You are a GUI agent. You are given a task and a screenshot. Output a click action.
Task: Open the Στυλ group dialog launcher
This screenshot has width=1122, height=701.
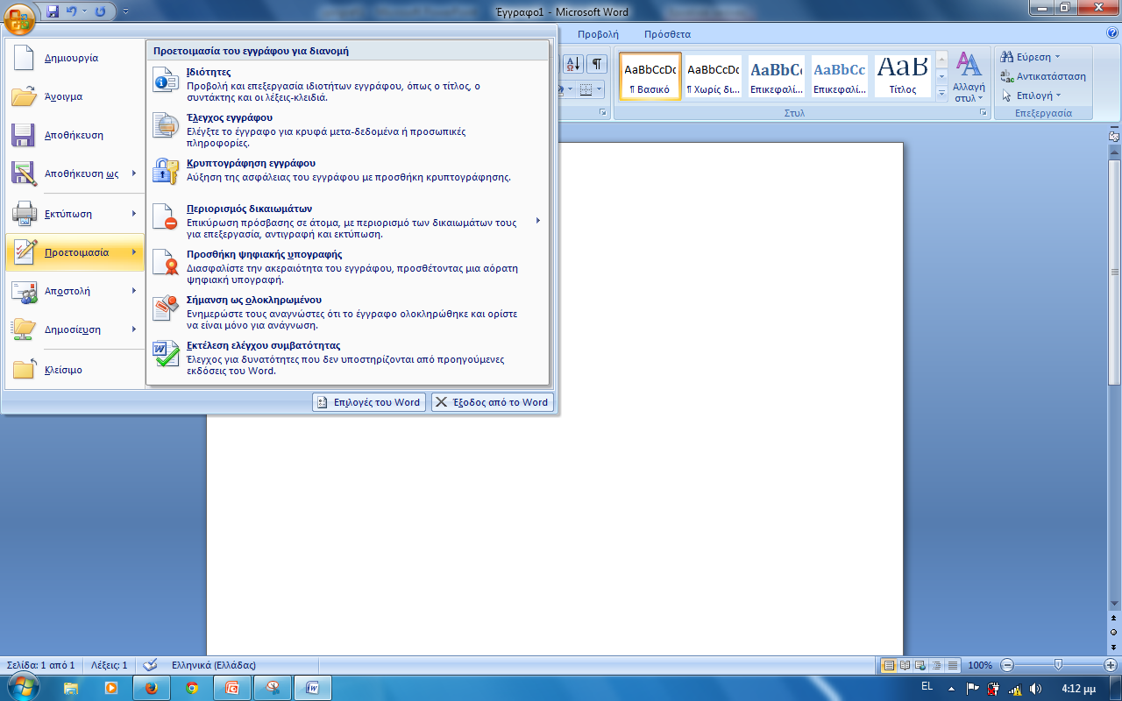(984, 114)
